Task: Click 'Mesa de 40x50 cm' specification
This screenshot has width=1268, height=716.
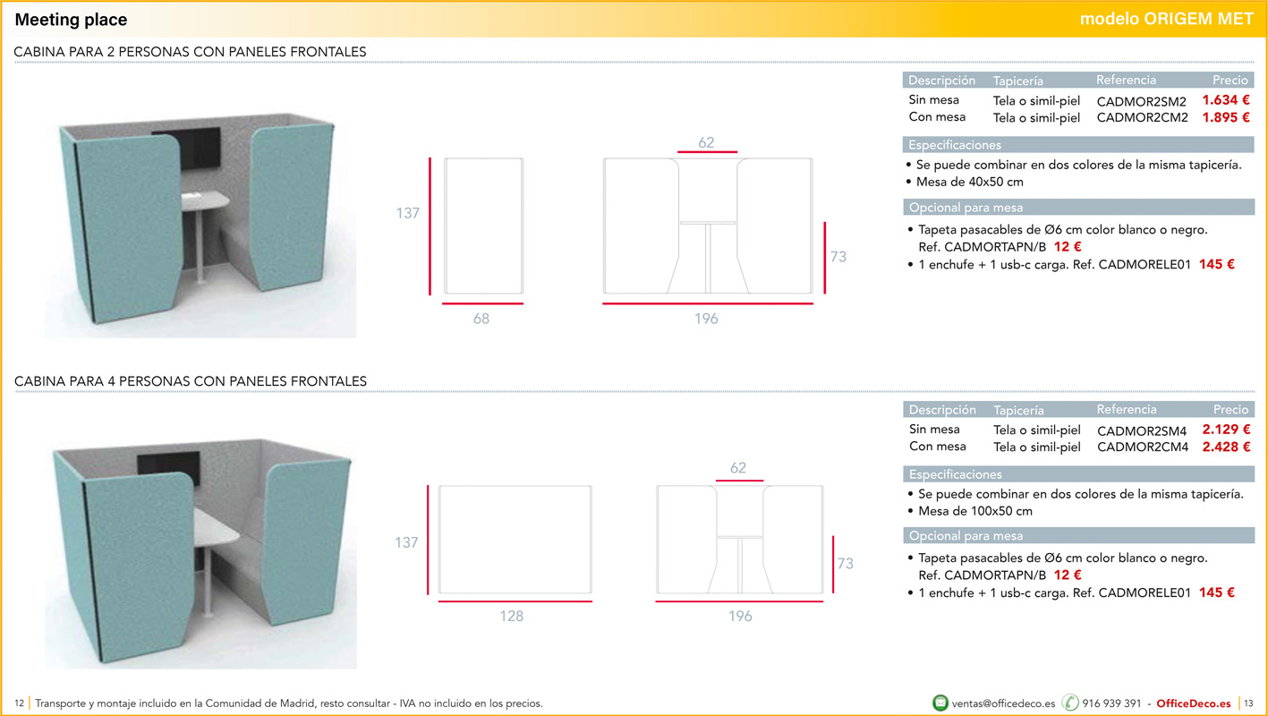Action: click(x=970, y=182)
